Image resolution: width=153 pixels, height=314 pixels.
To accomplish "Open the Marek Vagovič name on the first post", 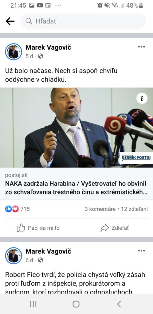I will (x=48, y=48).
